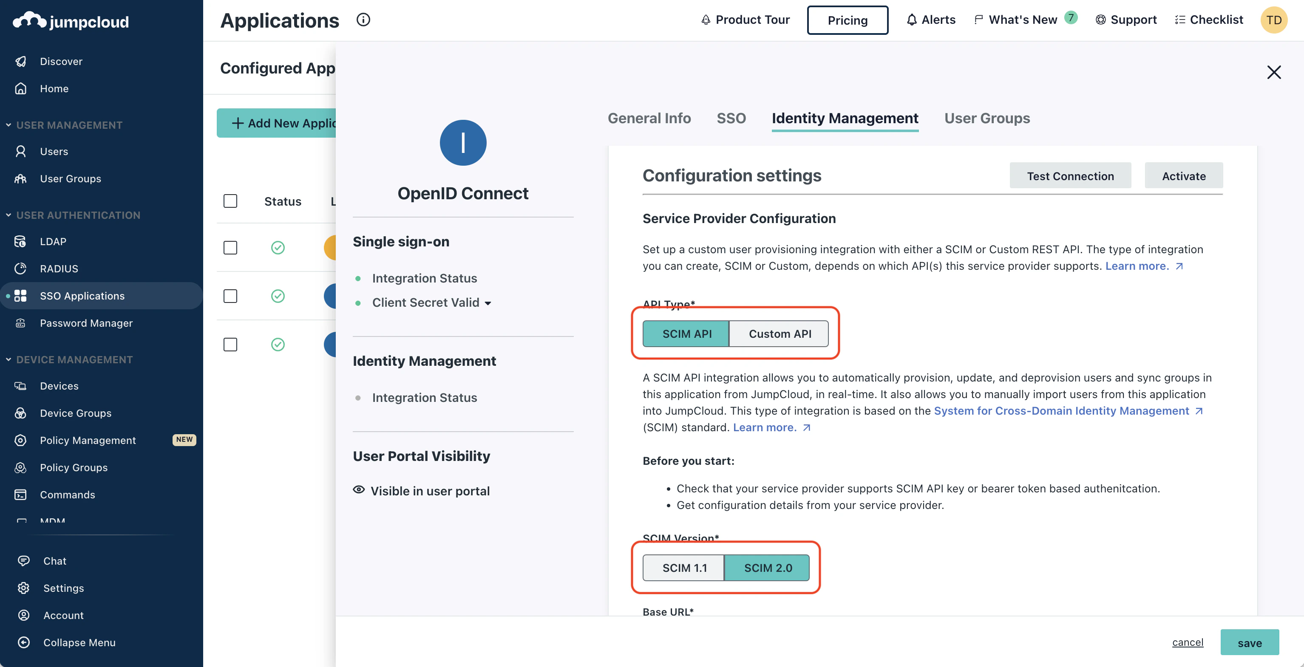Click Add New Application button

pos(276,123)
